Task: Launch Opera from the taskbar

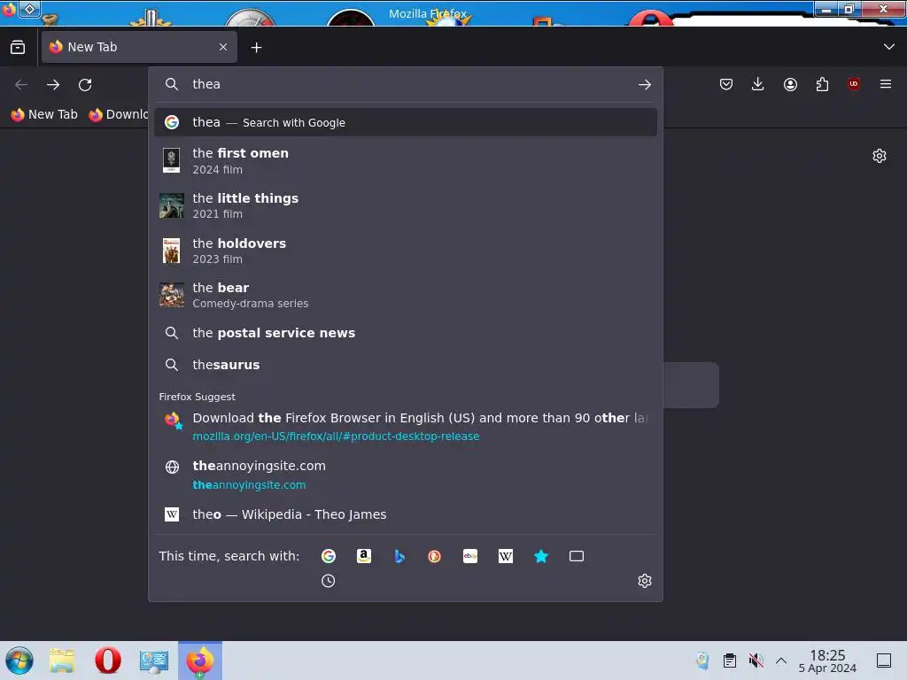Action: 108,661
